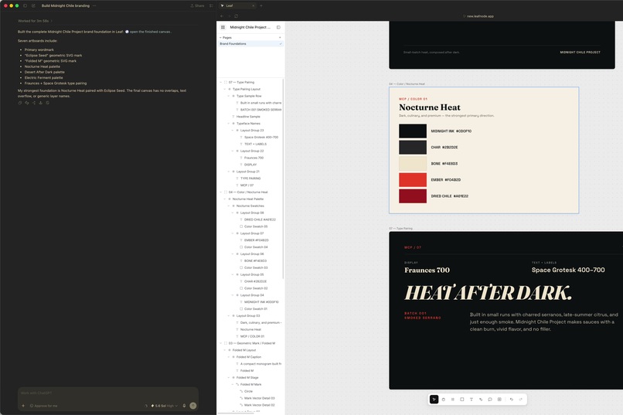Screen dimensions: 623x415
Task: Collapse the Folded M Stage group
Action: (229, 378)
